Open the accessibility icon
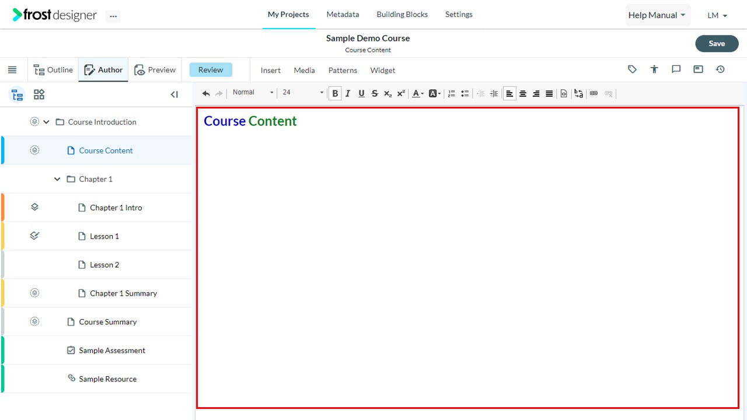Viewport: 747px width, 420px height. [x=654, y=69]
